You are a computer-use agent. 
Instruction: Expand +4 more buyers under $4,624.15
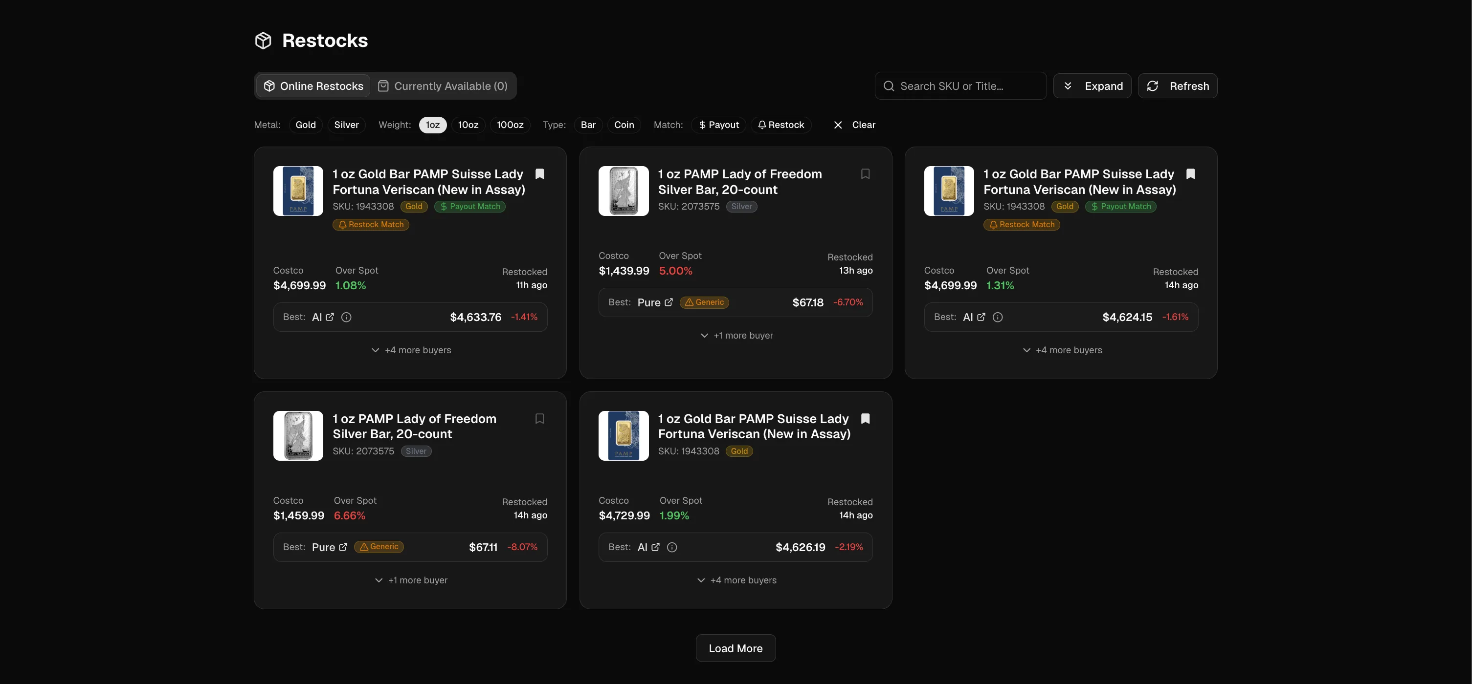(x=1061, y=350)
